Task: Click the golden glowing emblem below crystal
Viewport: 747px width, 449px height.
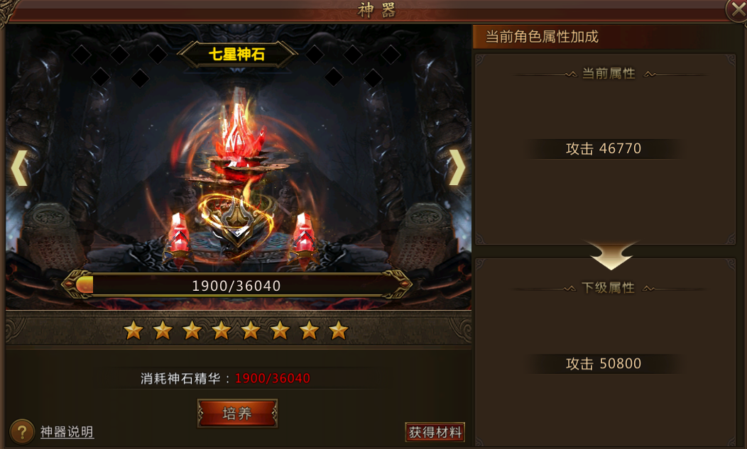Action: click(236, 219)
